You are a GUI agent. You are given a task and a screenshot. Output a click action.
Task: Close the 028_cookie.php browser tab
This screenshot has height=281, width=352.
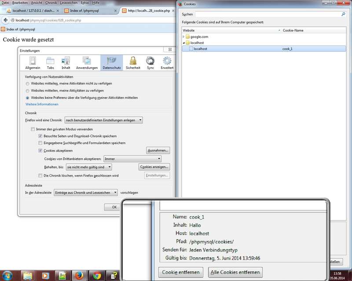point(173,11)
